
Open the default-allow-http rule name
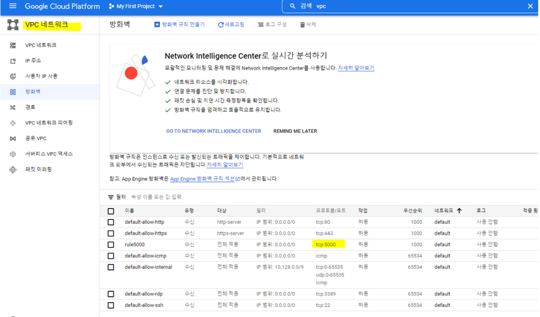coord(144,222)
